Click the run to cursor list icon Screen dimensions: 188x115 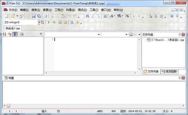[x=72, y=22]
